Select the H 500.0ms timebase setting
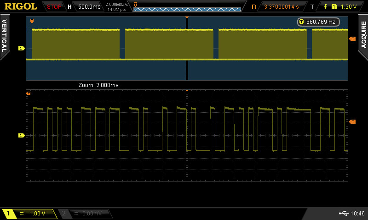The width and height of the screenshot is (368, 220). (86, 7)
